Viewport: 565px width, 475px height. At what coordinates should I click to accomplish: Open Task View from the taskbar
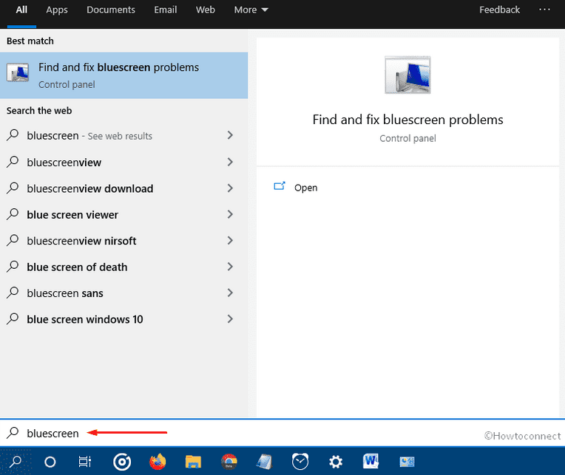(85, 462)
